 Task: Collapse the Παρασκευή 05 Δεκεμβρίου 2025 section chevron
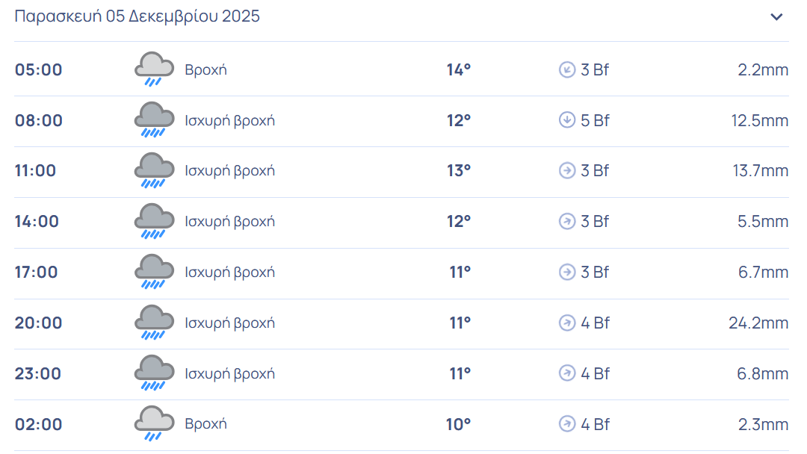[776, 17]
